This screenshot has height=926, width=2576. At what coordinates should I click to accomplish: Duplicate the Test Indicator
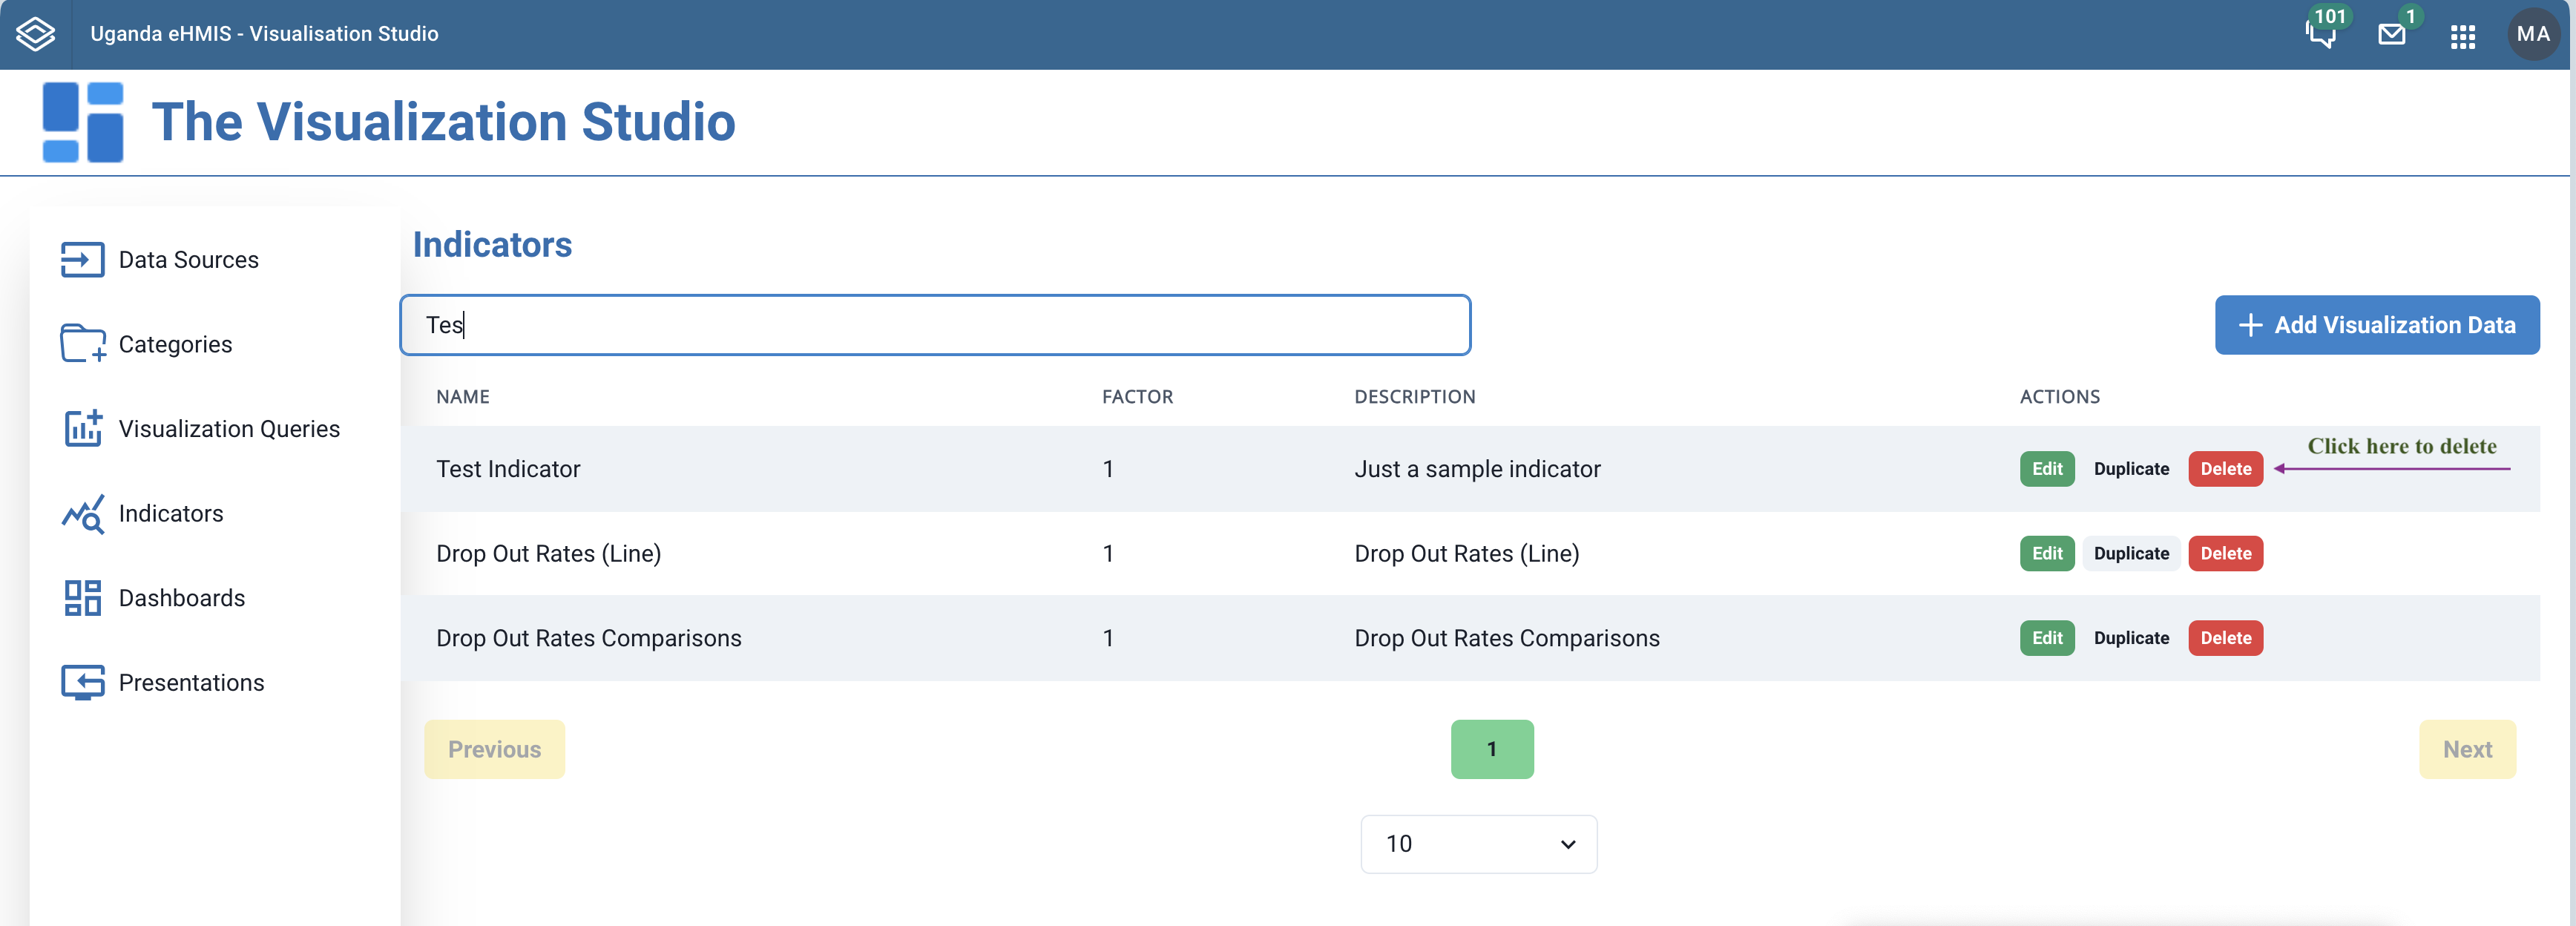tap(2131, 469)
